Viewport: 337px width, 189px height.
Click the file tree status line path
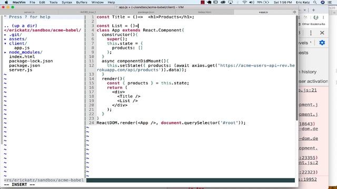pos(44,180)
